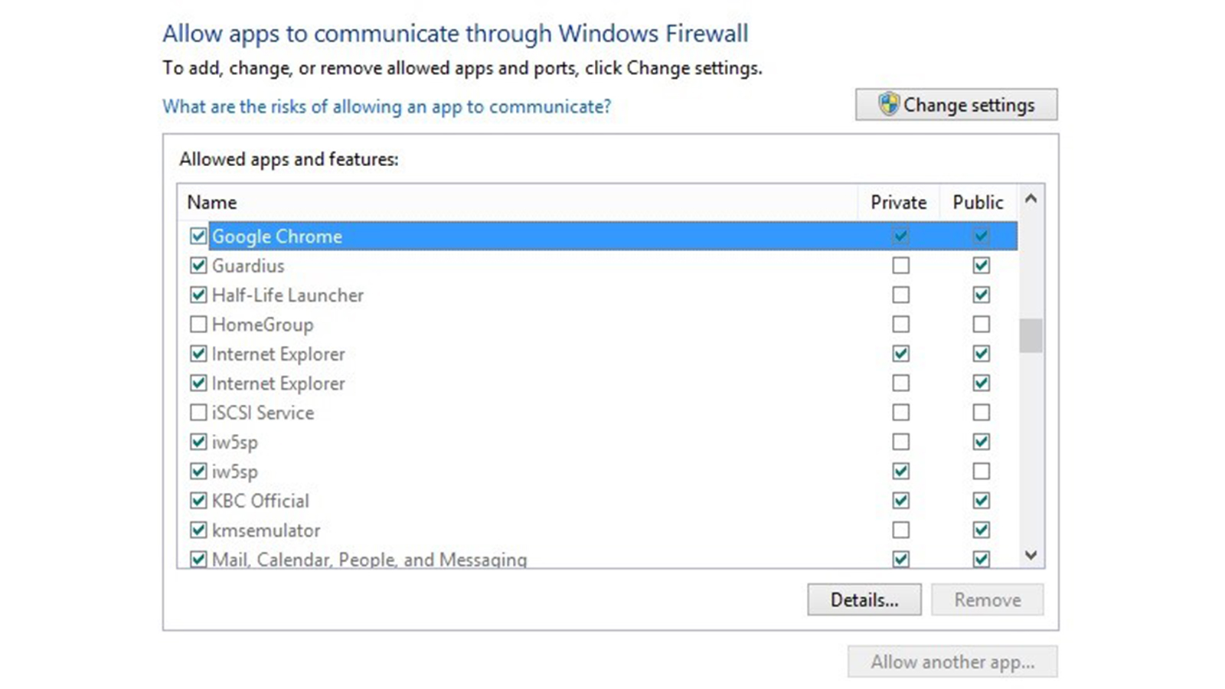Open the risks of allowing an app link
This screenshot has height=689, width=1225.
point(387,106)
